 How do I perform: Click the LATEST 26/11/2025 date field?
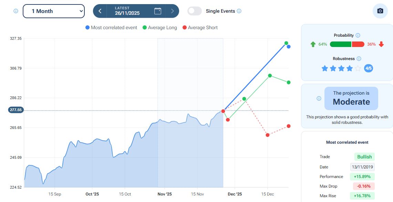127,11
